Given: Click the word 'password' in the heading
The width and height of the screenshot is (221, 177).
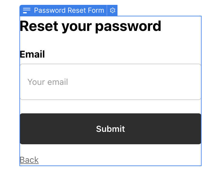Looking at the screenshot, I should point(128,26).
